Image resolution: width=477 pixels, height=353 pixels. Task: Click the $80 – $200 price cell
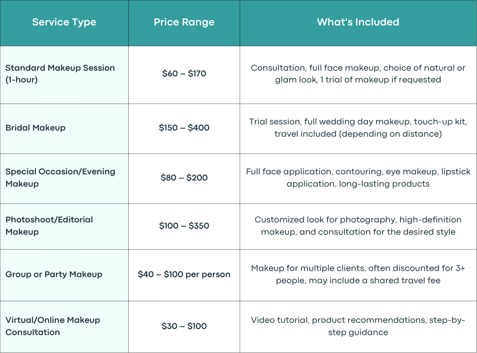(x=184, y=178)
